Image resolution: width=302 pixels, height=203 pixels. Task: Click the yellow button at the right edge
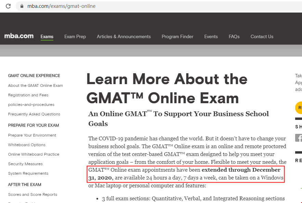tap(299, 108)
